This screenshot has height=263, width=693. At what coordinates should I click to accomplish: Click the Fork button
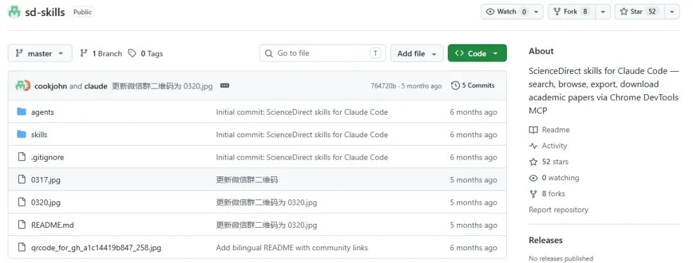tap(571, 12)
